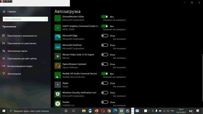
Task: Disable Realtek HD Audio Universal Service startup
Action: coord(105,74)
